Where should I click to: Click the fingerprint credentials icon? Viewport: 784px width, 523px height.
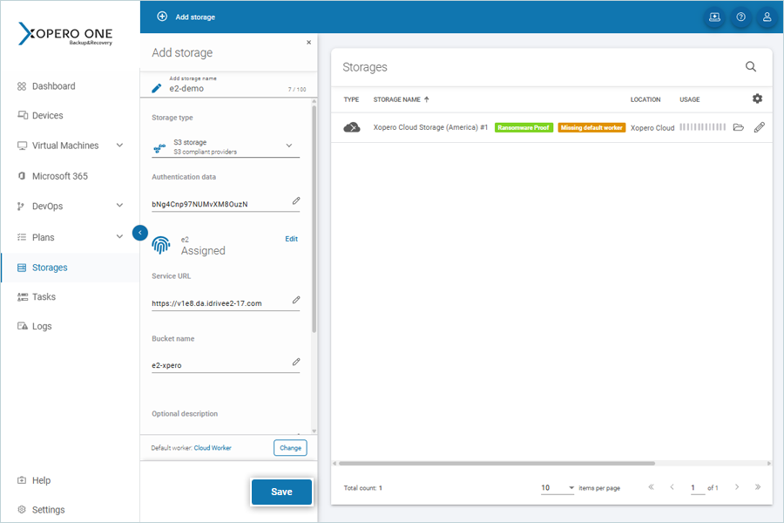[161, 245]
